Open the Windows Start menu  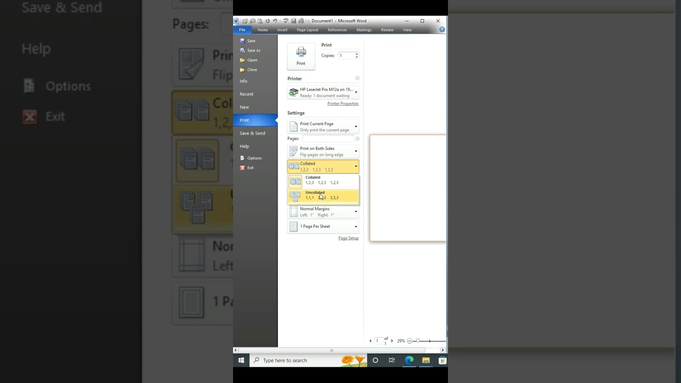[241, 360]
